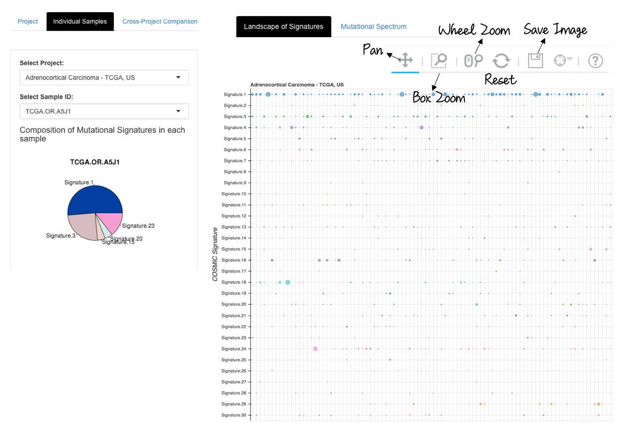Open the Select Project dropdown
This screenshot has width=630, height=438.
(104, 77)
